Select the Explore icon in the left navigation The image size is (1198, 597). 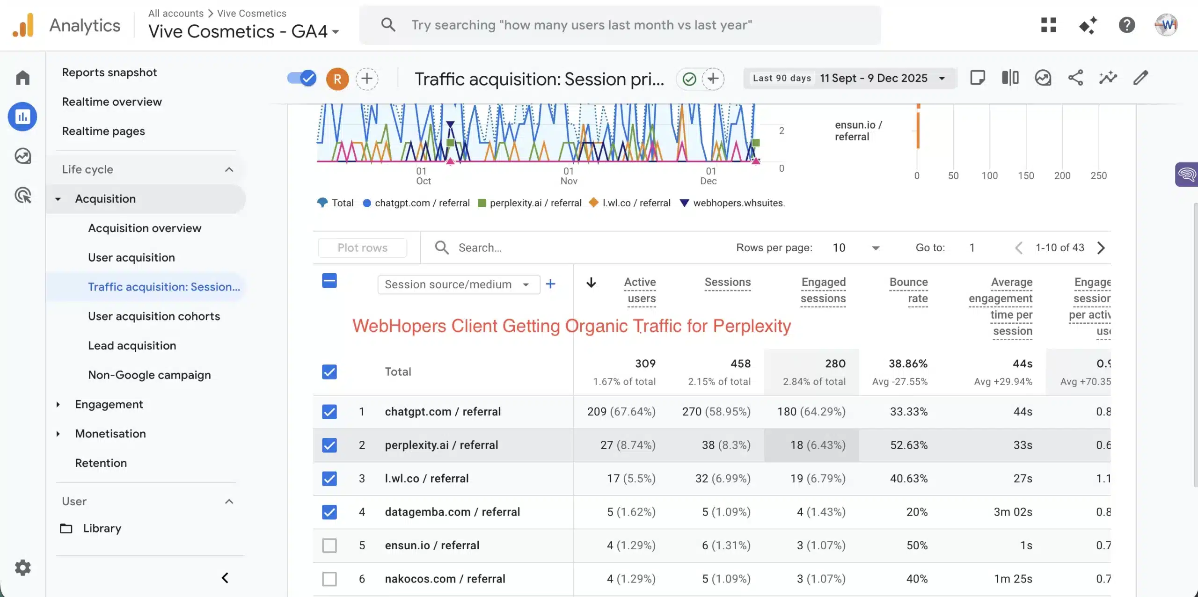(22, 156)
